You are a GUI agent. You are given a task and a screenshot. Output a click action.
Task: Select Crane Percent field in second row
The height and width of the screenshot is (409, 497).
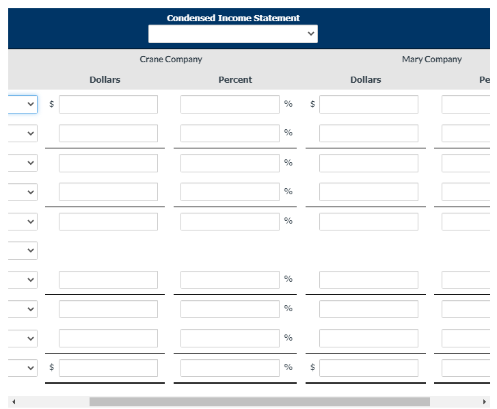coord(230,133)
